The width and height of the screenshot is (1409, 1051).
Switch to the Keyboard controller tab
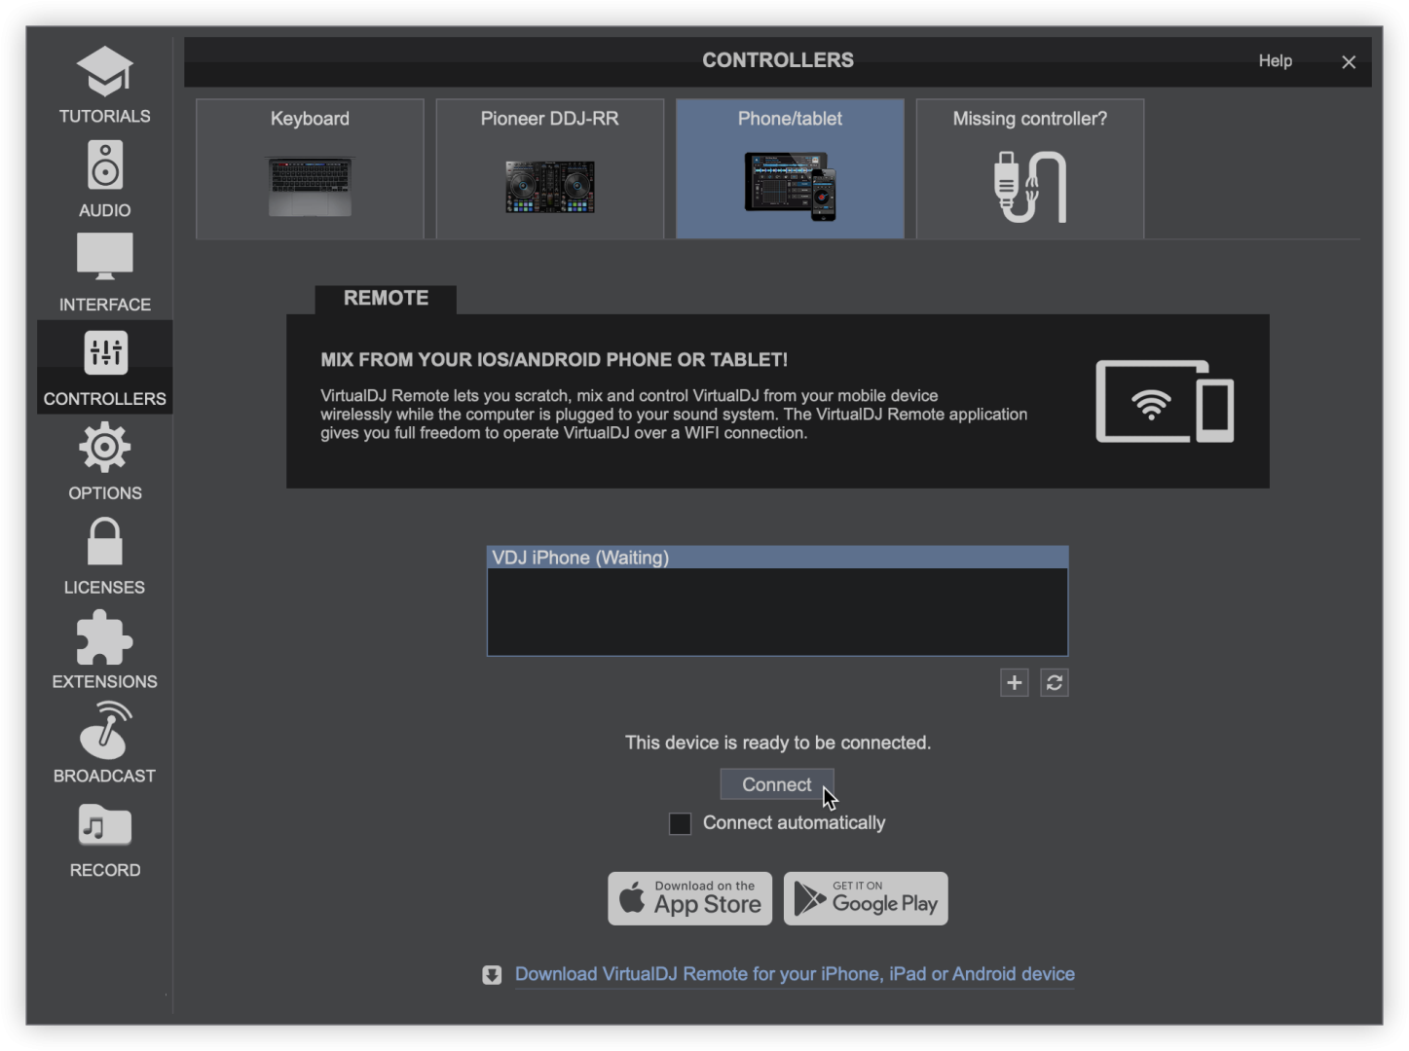[x=310, y=168]
